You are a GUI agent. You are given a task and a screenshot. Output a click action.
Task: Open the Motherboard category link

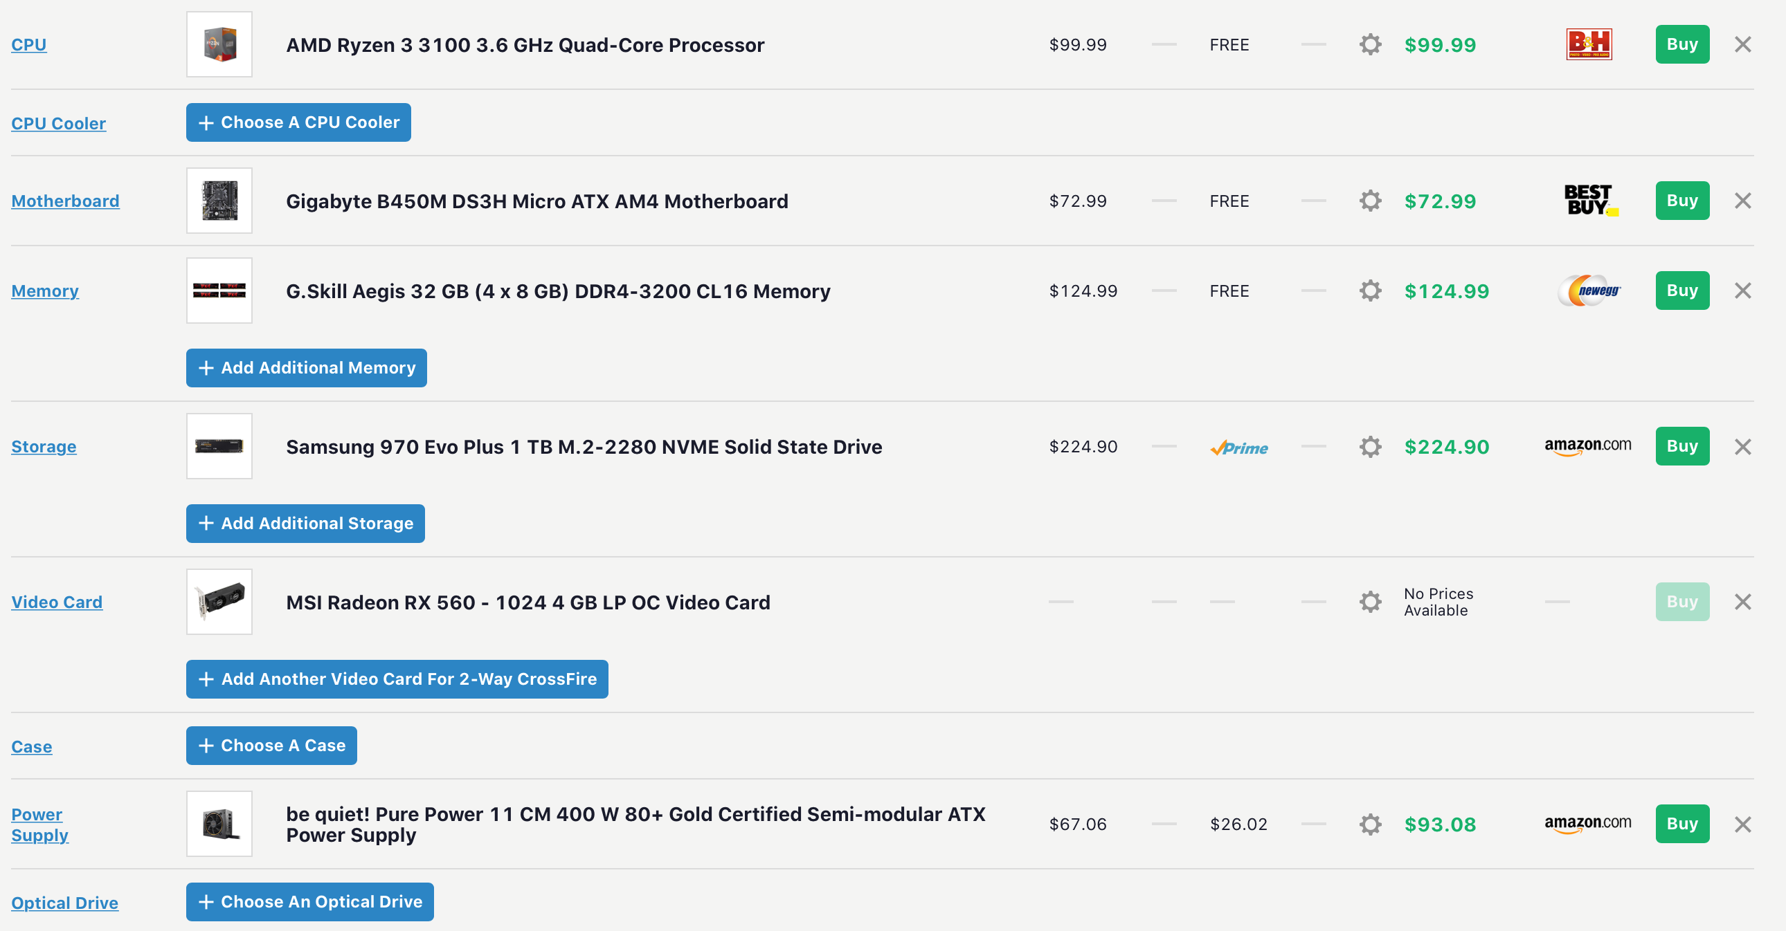point(65,201)
